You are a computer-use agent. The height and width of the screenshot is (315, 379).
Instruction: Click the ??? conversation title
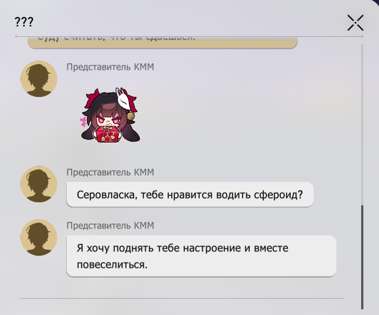[x=24, y=22]
